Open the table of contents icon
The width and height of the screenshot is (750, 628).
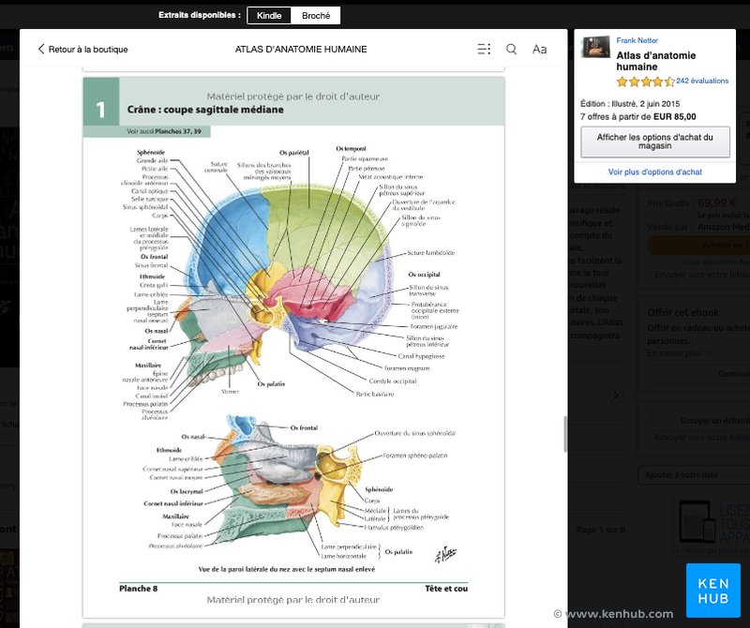484,49
